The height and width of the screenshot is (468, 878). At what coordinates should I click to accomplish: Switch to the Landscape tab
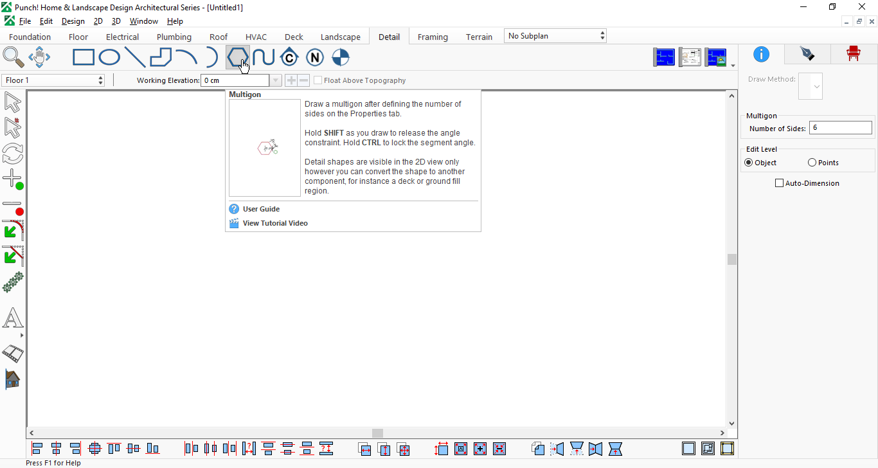point(341,37)
